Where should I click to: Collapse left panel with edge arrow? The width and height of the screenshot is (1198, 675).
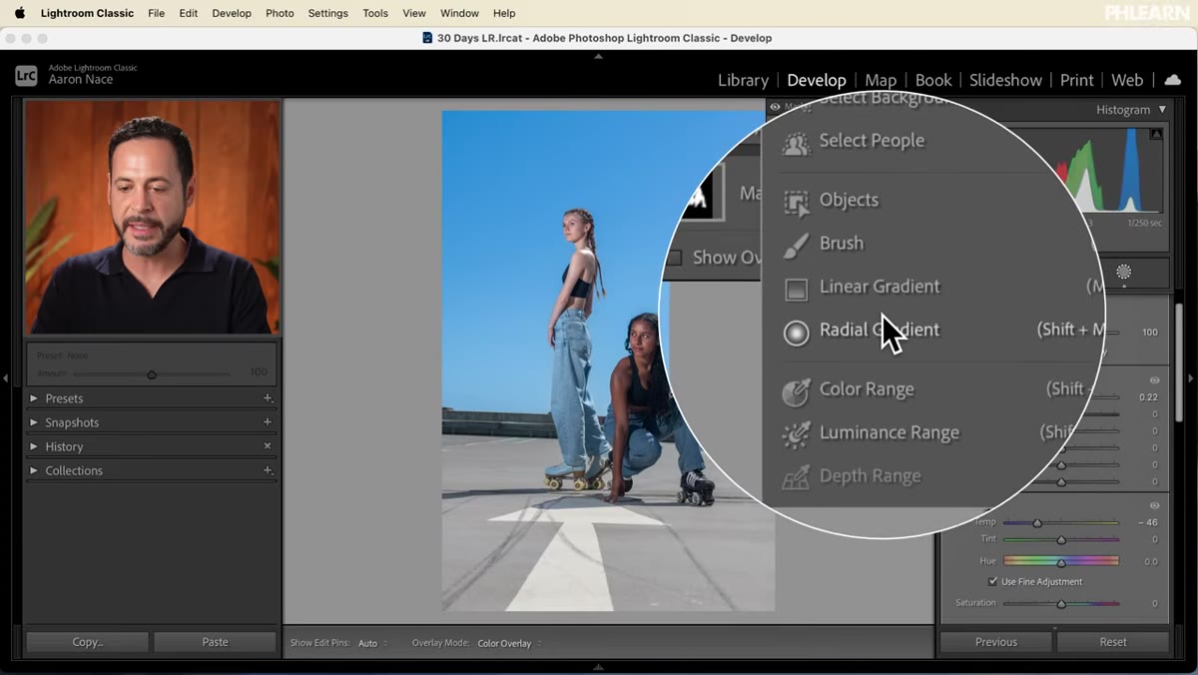click(6, 378)
